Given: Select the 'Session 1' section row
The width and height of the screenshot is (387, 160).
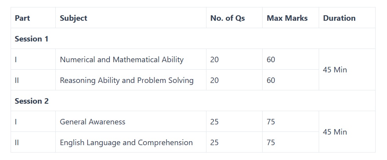Looking at the screenshot, I should pyautogui.click(x=31, y=39).
